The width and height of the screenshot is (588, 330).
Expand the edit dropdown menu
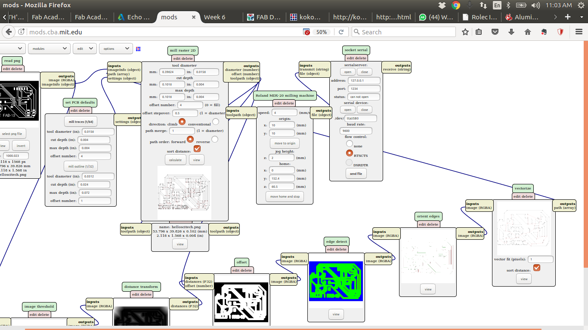84,49
